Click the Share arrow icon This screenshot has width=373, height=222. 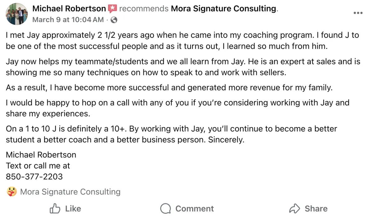[294, 209]
